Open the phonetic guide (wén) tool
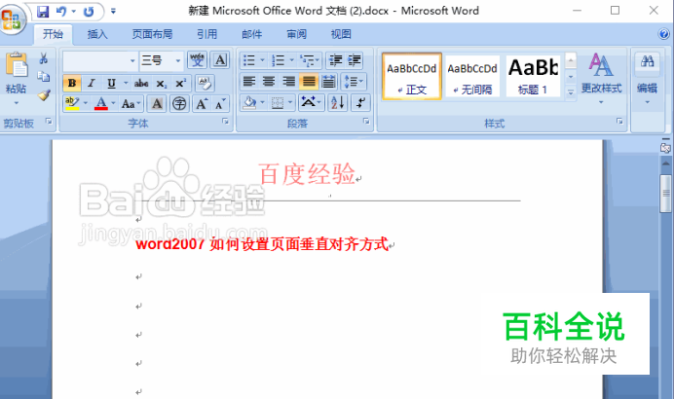Image resolution: width=674 pixels, height=399 pixels. pos(198,60)
